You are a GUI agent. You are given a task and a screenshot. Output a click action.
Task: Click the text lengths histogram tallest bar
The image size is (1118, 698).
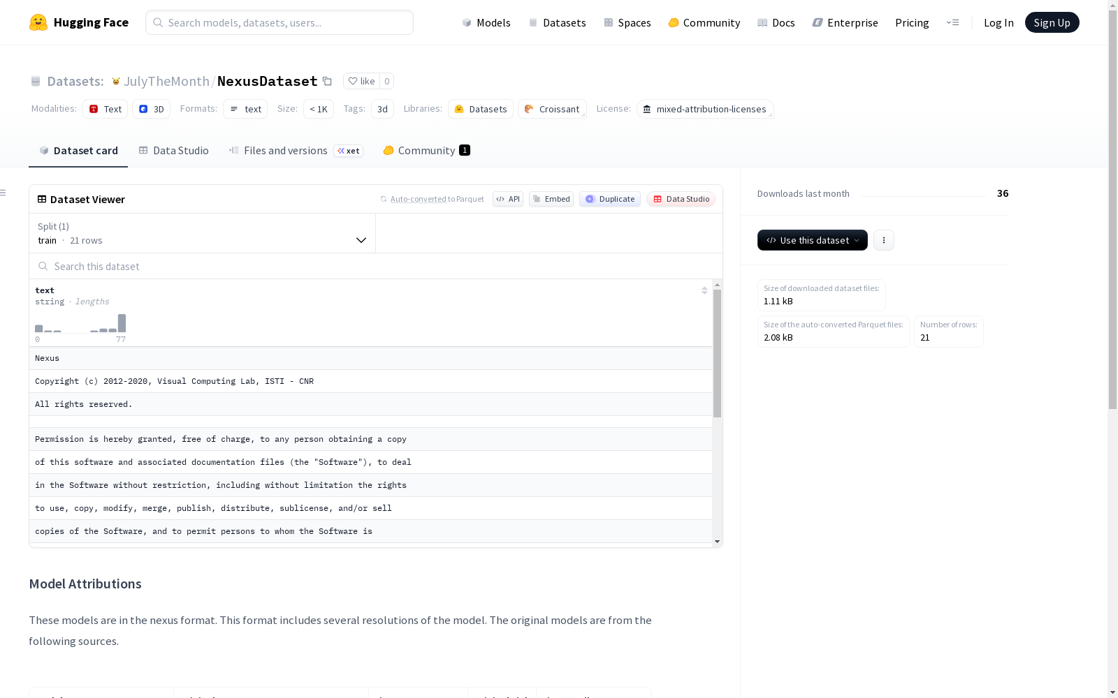tap(122, 323)
